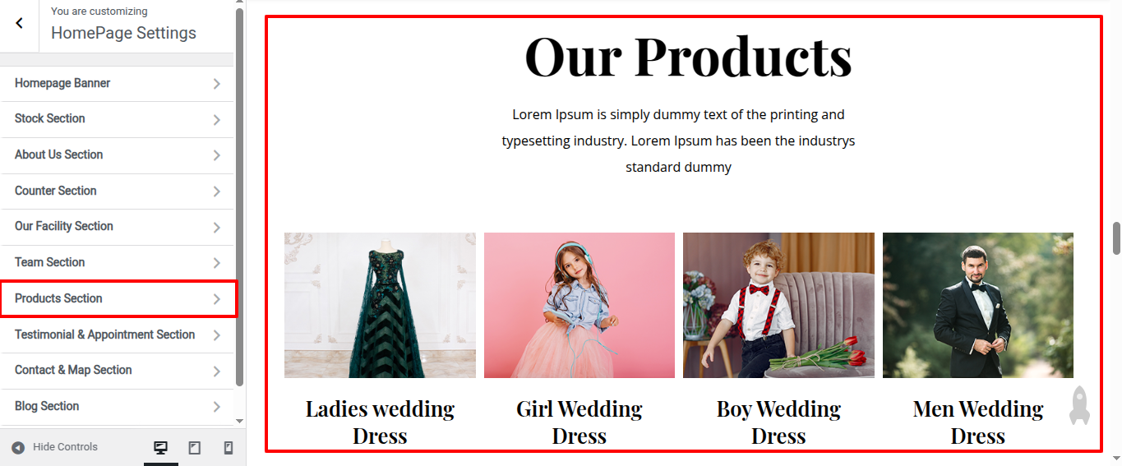Switch to desktop preview device icon
Viewport: 1122px width, 466px height.
[x=161, y=448]
